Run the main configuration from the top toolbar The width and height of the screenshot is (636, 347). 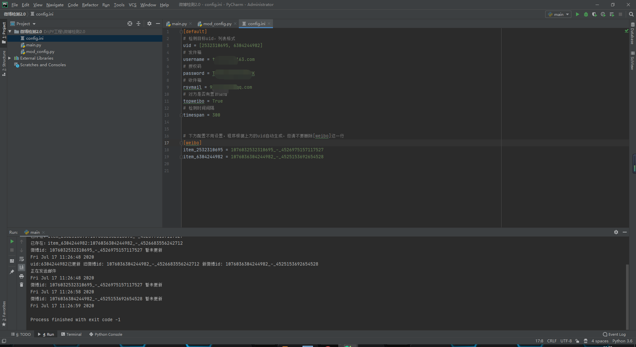[x=577, y=14]
